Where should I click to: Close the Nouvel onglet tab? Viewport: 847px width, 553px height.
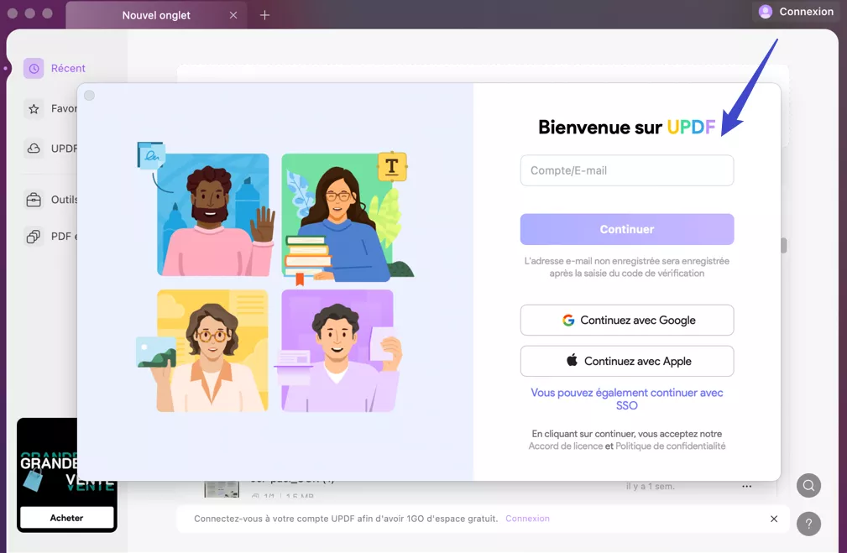tap(233, 15)
